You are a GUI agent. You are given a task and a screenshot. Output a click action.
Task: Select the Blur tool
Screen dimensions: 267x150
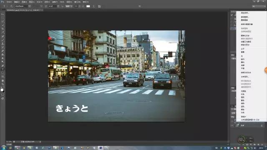[3, 58]
